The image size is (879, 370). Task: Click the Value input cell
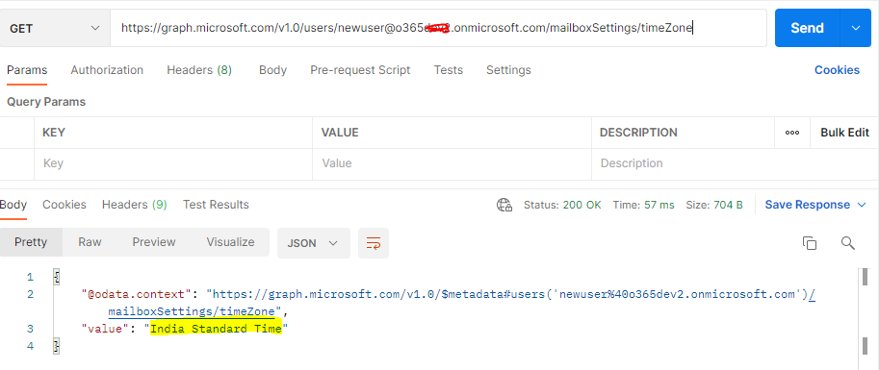pyautogui.click(x=452, y=163)
